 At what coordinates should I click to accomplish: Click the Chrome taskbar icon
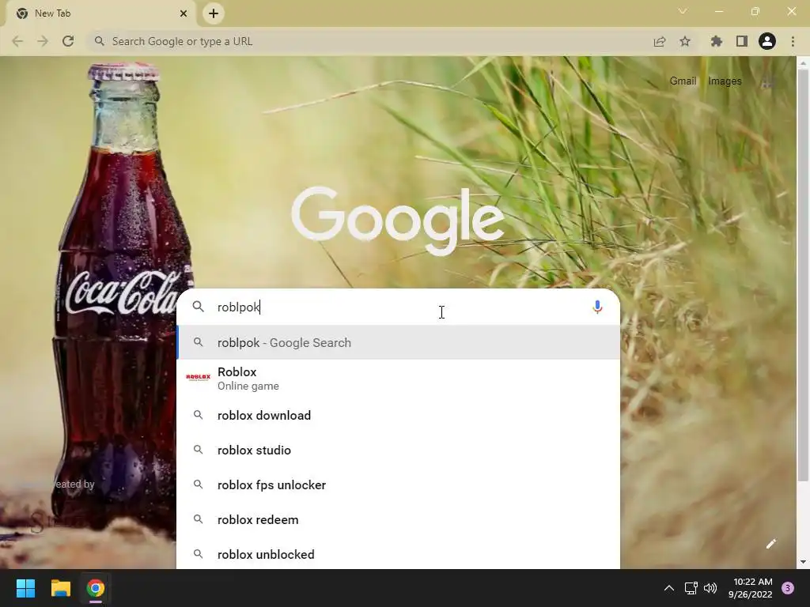click(x=96, y=588)
